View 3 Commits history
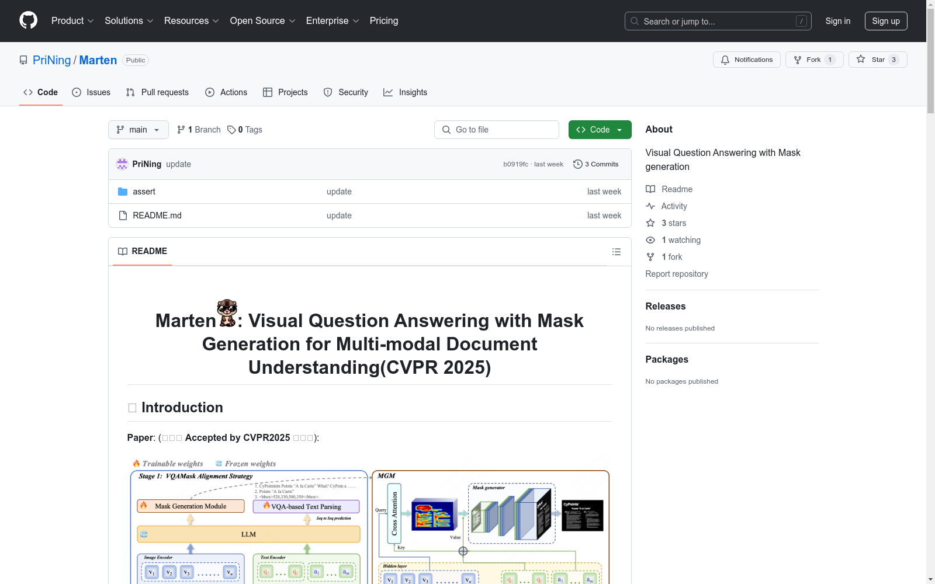This screenshot has height=584, width=935. [596, 164]
